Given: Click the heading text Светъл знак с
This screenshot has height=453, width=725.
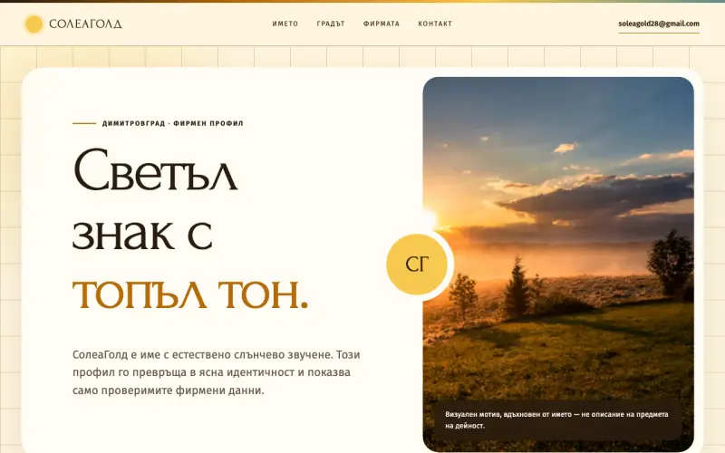Looking at the screenshot, I should [x=155, y=200].
